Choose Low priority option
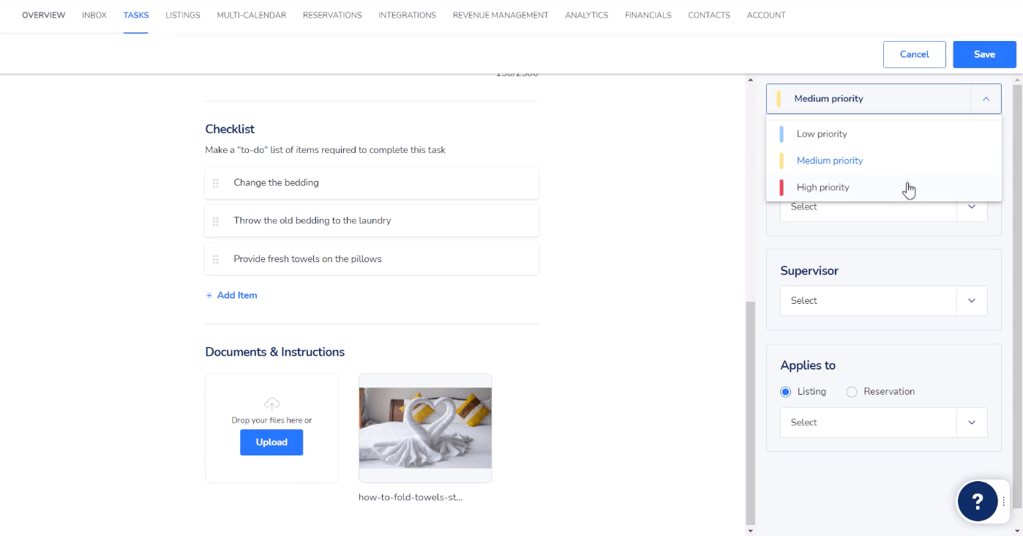The width and height of the screenshot is (1023, 536). click(x=822, y=134)
